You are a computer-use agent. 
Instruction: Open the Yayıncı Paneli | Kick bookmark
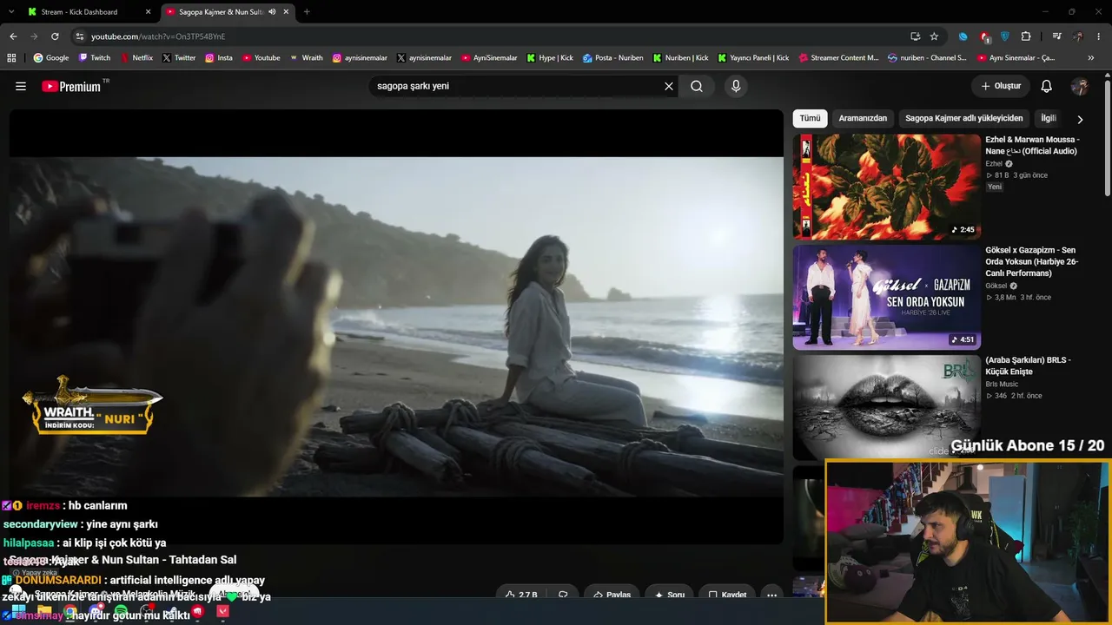(753, 58)
